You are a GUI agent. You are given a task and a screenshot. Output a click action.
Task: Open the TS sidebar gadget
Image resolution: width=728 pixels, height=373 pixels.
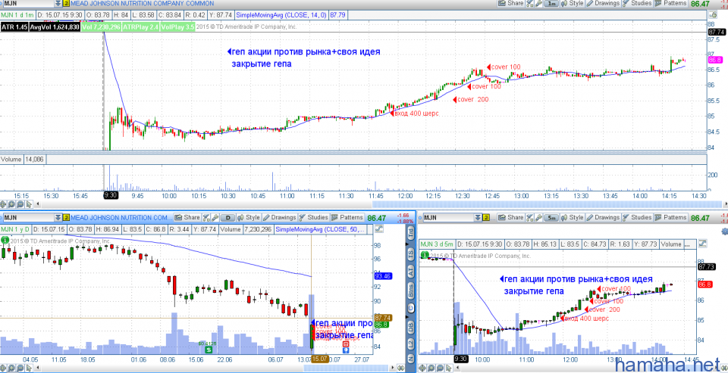tap(410, 253)
